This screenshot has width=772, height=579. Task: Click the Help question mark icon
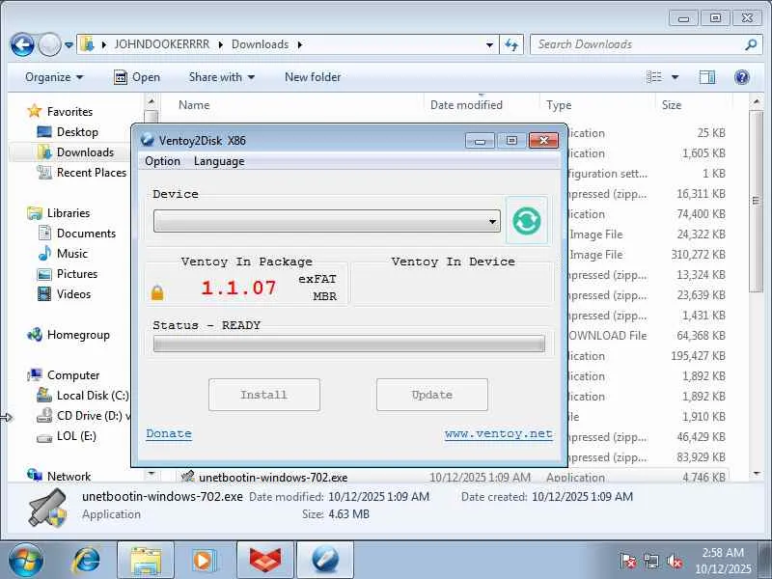741,77
